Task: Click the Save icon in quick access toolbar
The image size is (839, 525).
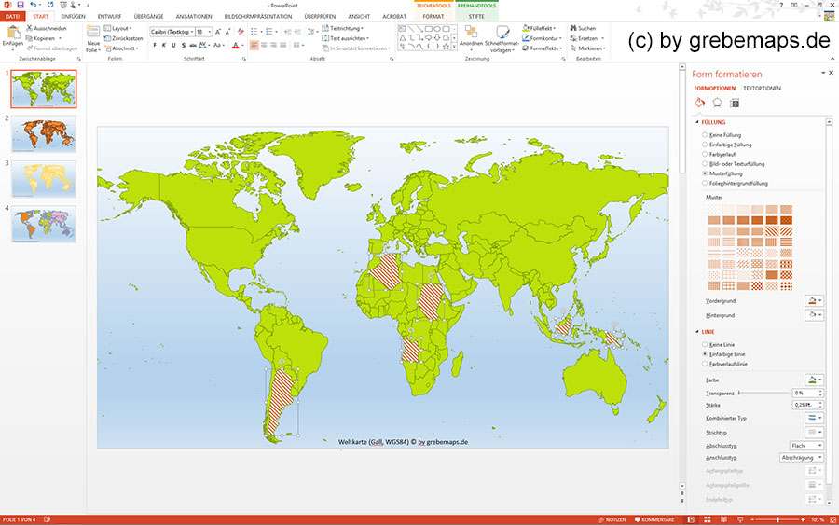Action: (21, 5)
